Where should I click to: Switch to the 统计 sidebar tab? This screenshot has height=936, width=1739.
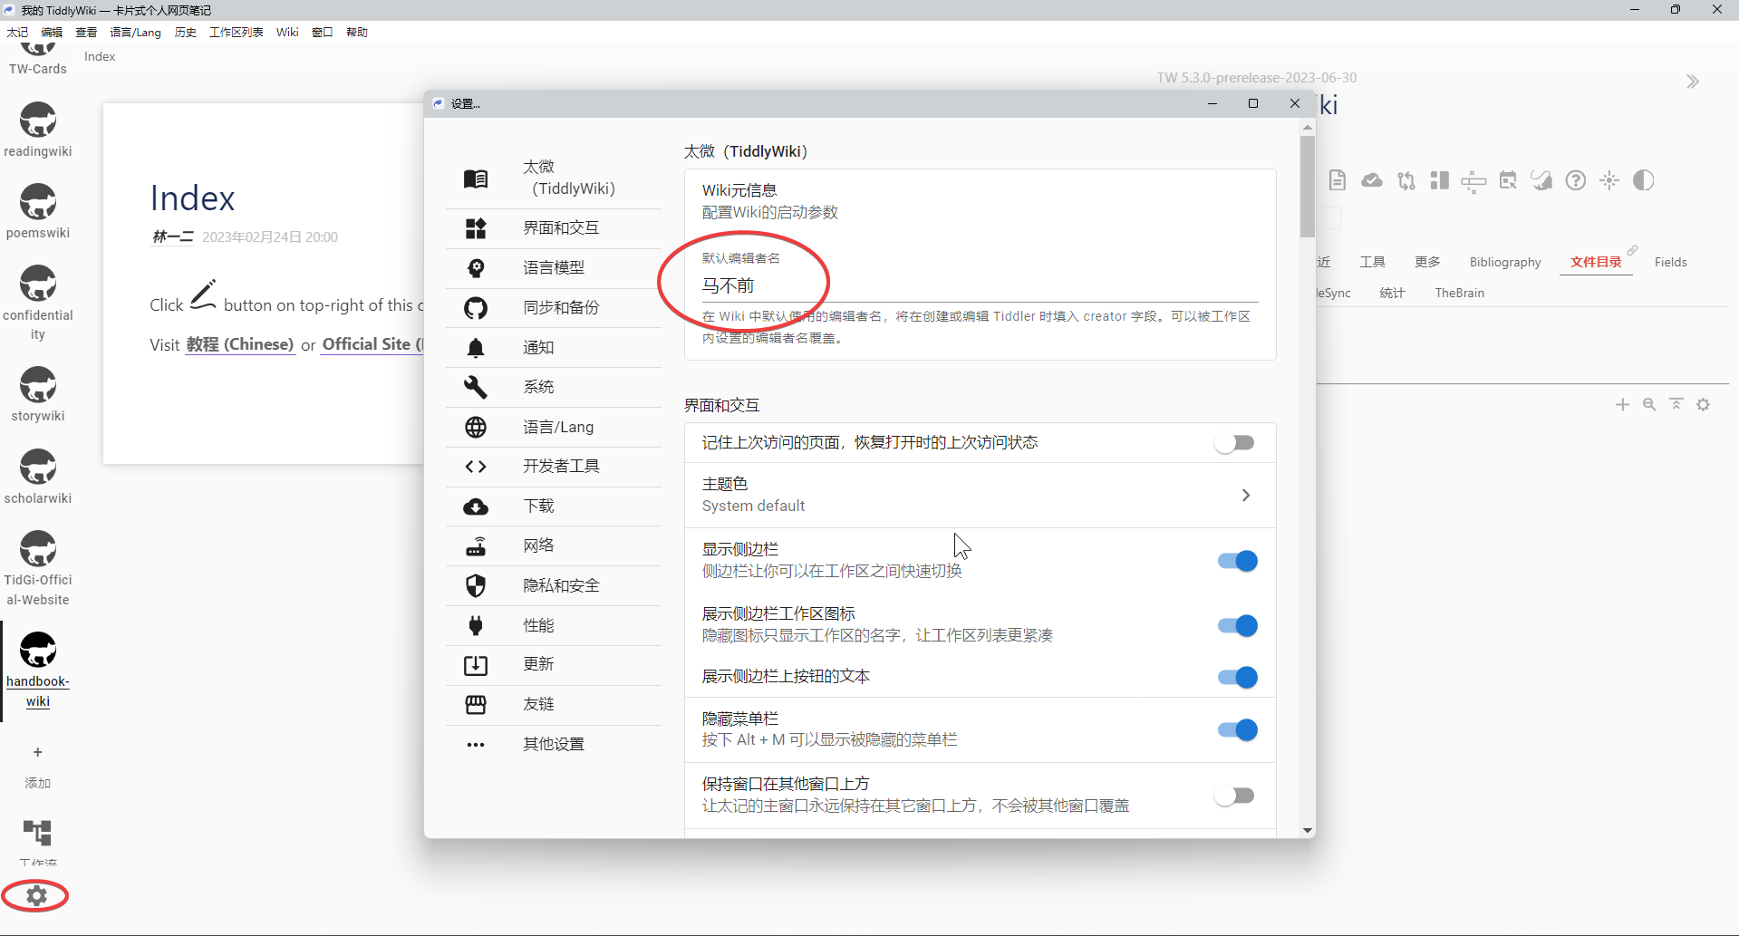1392,293
